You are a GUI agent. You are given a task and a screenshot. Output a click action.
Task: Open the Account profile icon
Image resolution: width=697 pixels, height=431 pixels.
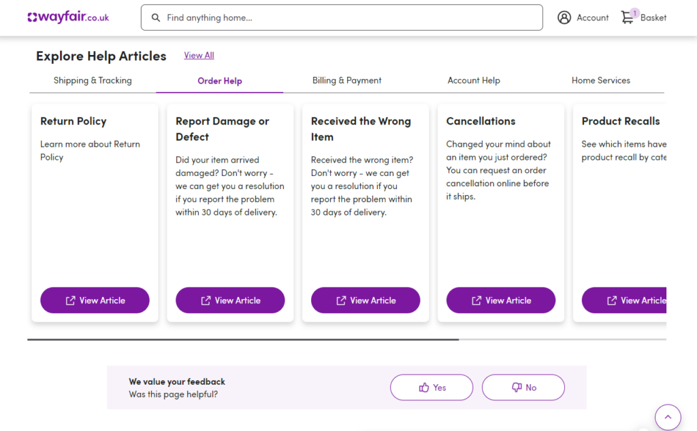tap(564, 18)
